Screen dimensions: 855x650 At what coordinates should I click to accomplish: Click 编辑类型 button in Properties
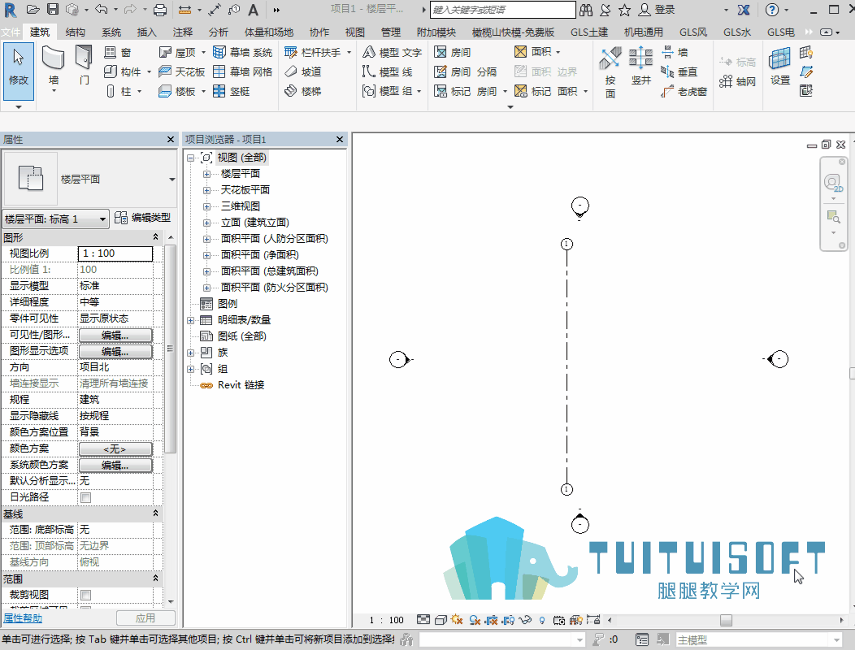click(143, 218)
